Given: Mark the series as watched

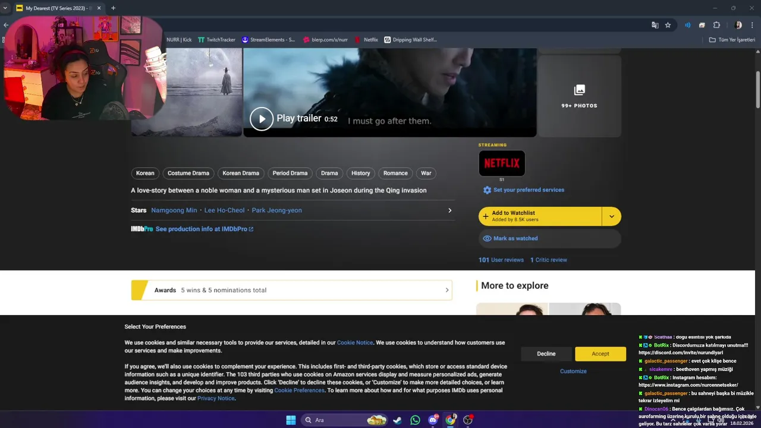Looking at the screenshot, I should coord(549,238).
